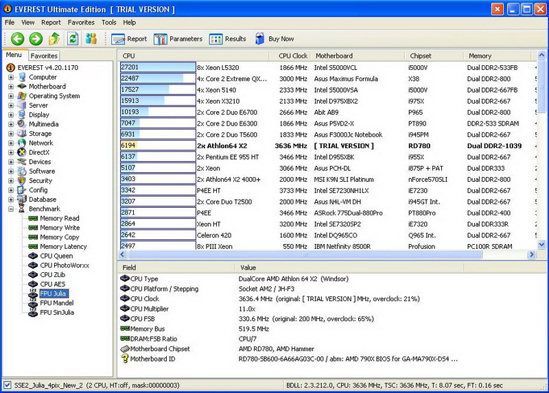Click the Network globe icon in the tree
The height and width of the screenshot is (393, 549).
coord(22,143)
